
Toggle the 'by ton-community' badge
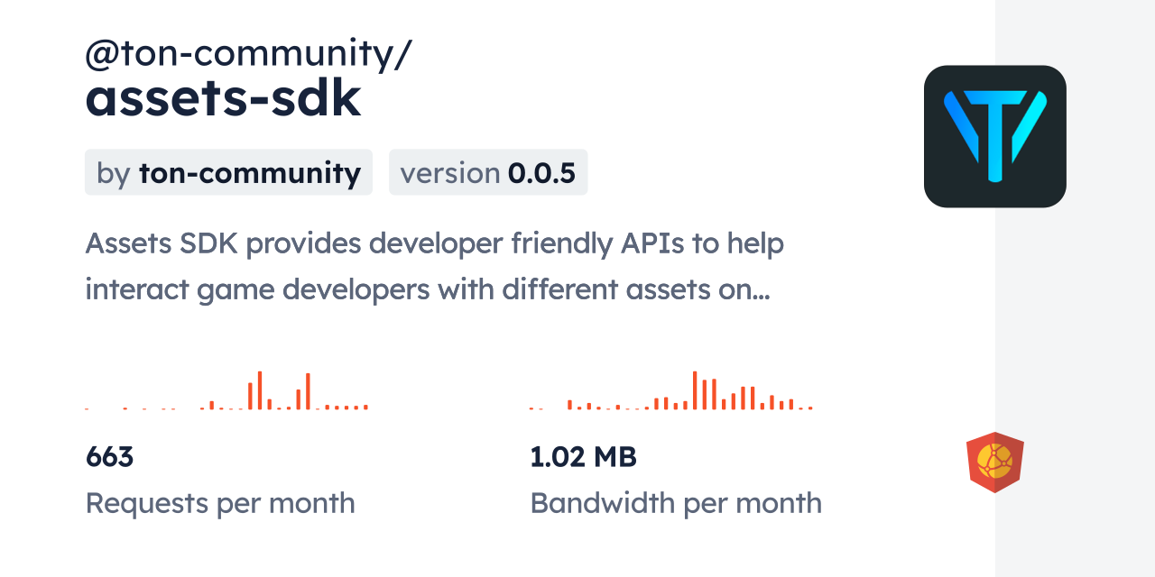[228, 172]
